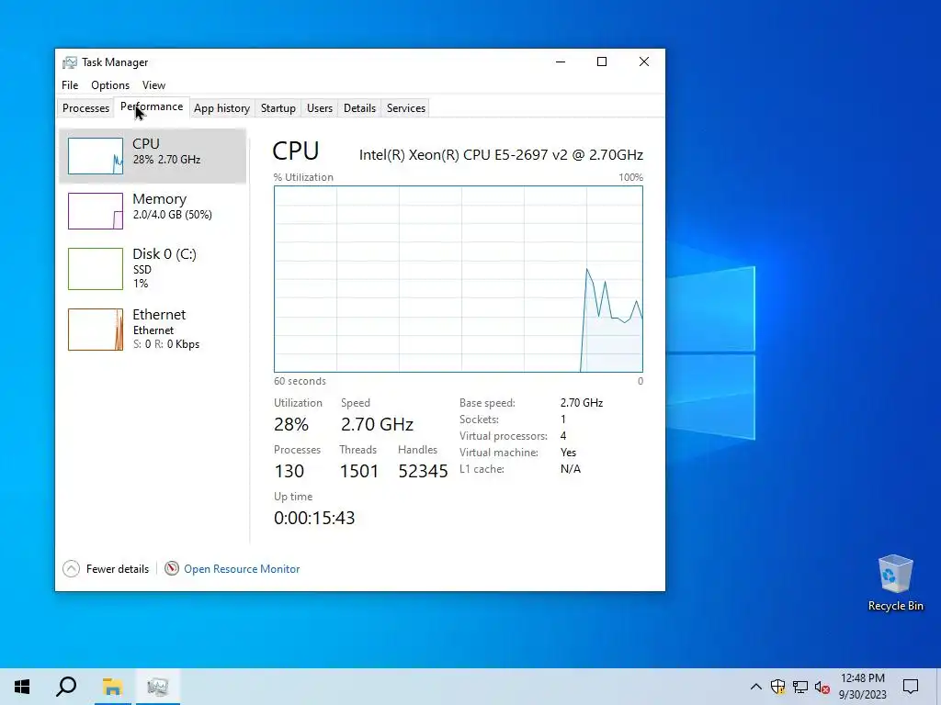Open the Windows Start menu
Image resolution: width=941 pixels, height=705 pixels.
pyautogui.click(x=22, y=687)
